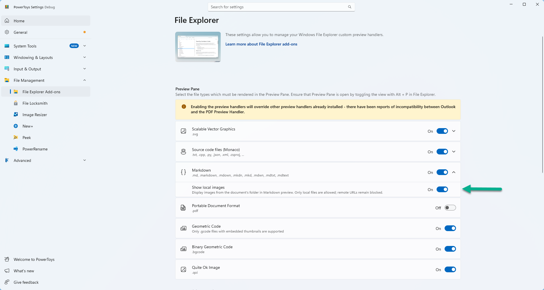This screenshot has height=290, width=544.
Task: Collapse the File Management section chevron
Action: click(x=85, y=80)
